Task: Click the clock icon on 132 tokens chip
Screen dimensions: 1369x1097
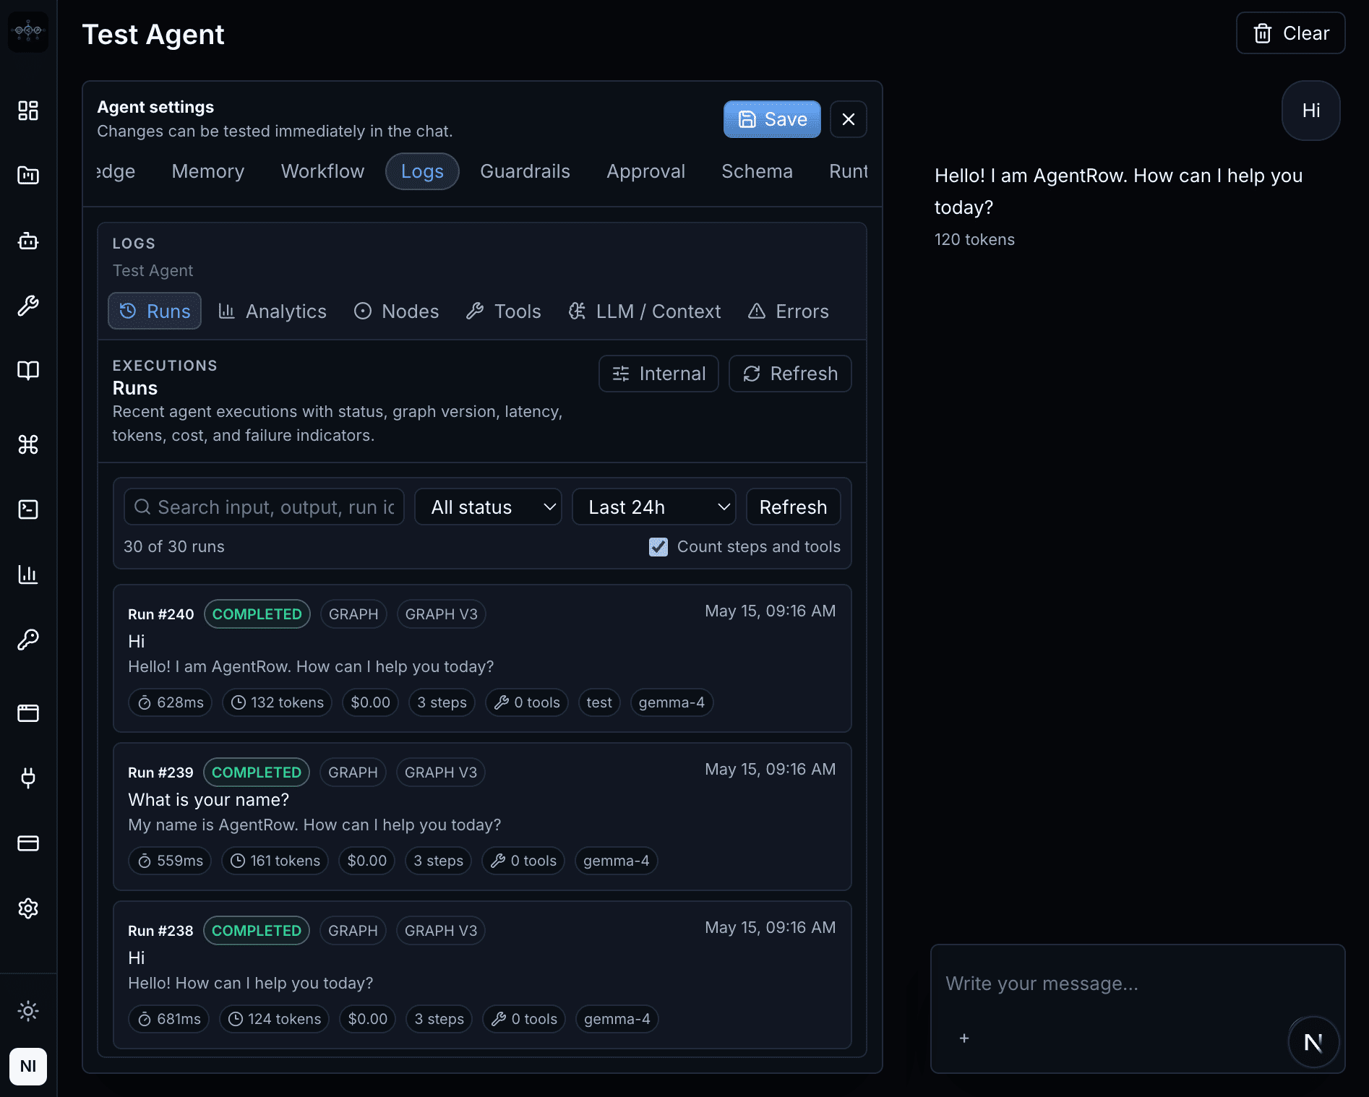Action: point(239,702)
